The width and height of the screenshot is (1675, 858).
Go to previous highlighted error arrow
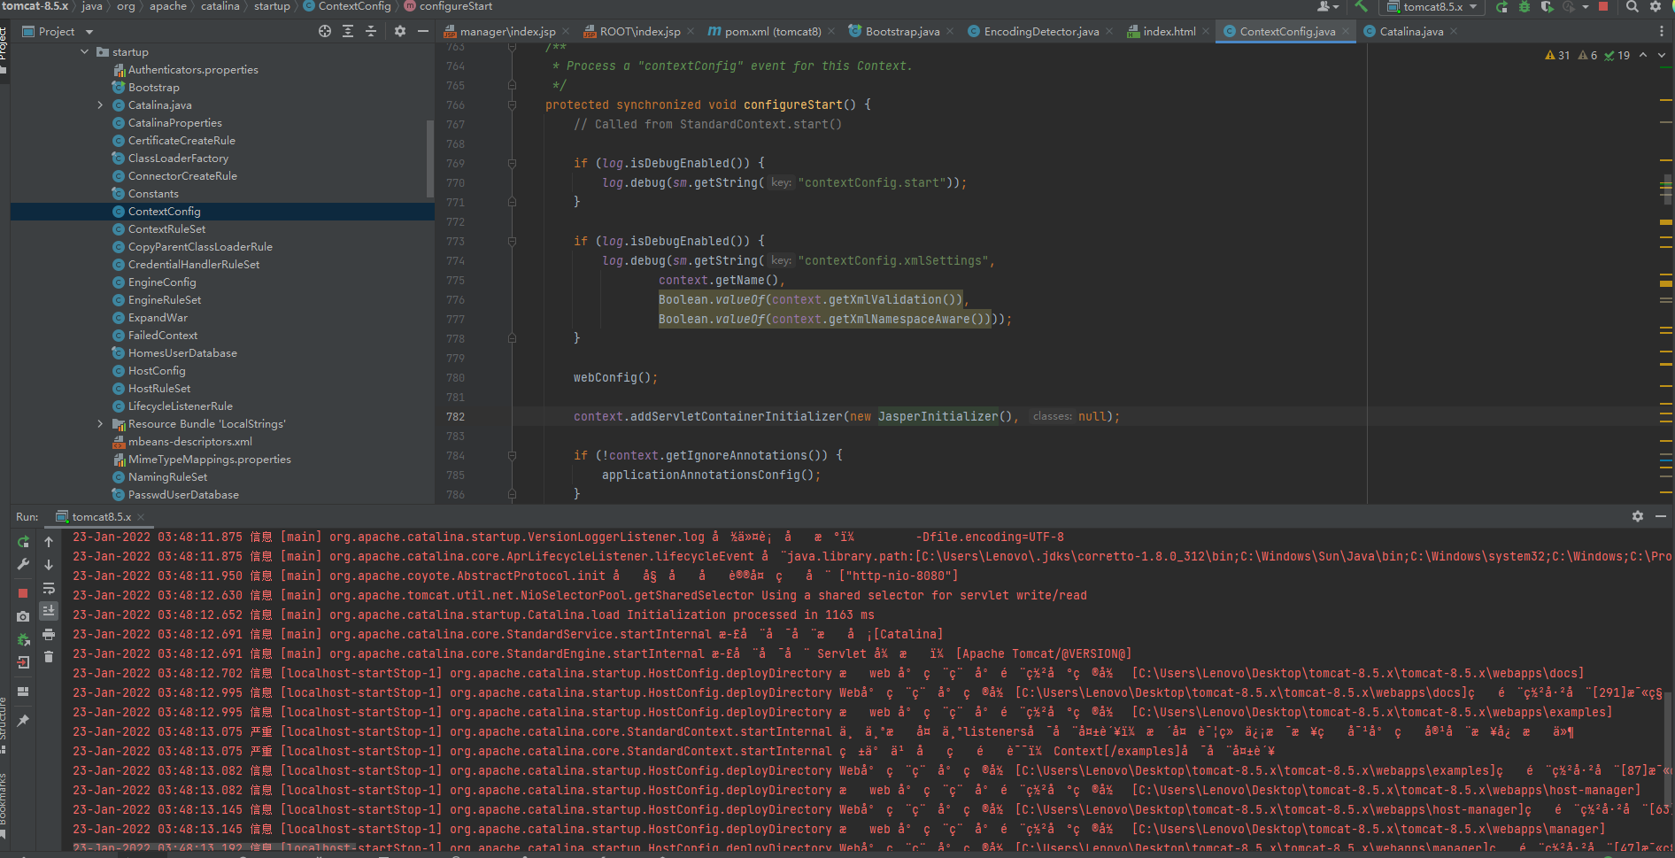pyautogui.click(x=1643, y=55)
